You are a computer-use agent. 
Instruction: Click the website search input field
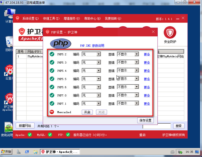(x=156, y=126)
